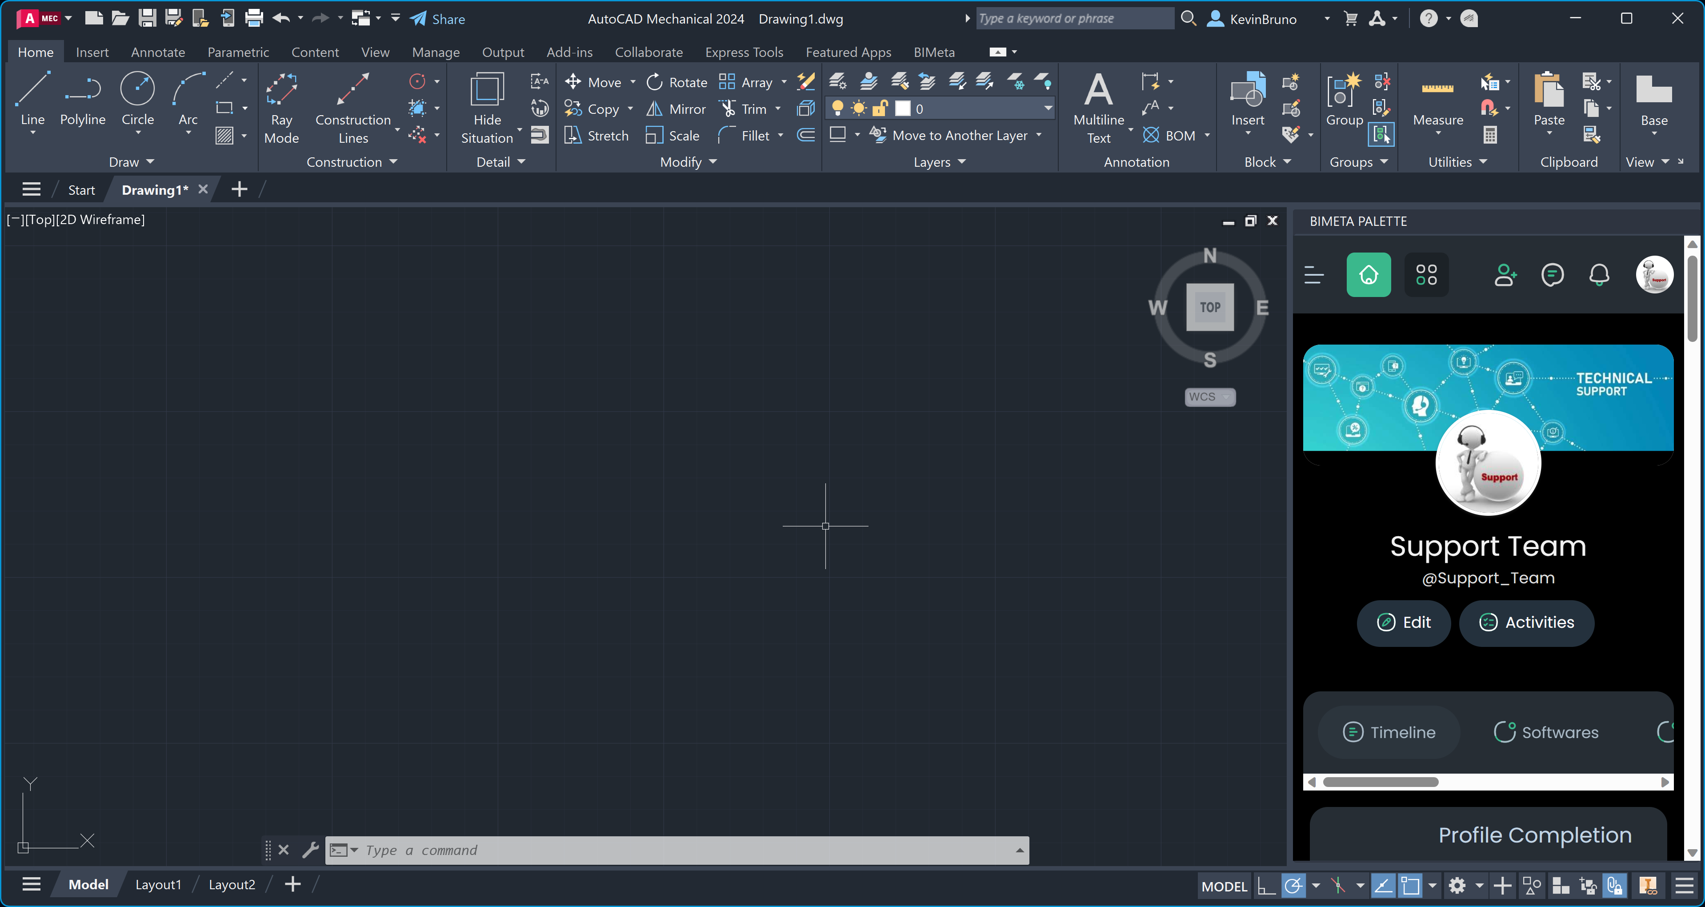Click the hatch icon in Draw panel
The height and width of the screenshot is (907, 1705).
click(224, 136)
